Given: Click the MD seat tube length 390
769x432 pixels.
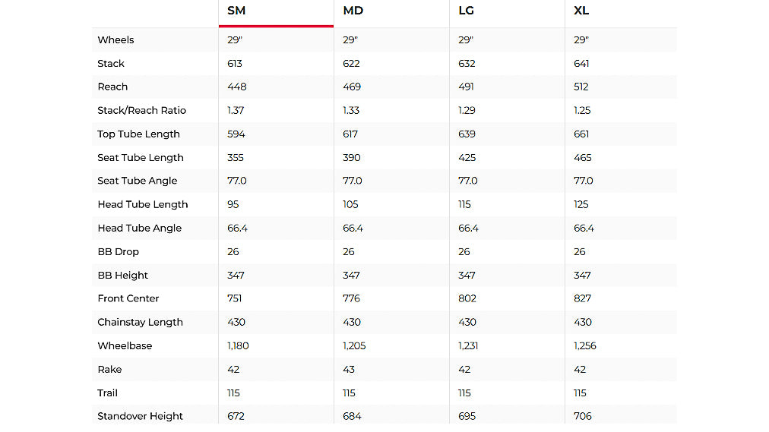Looking at the screenshot, I should click(x=352, y=158).
